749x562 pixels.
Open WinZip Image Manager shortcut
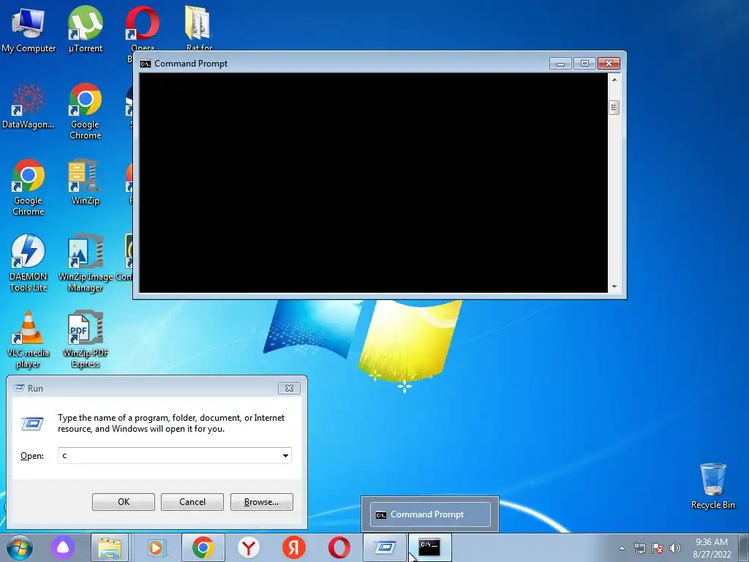pos(85,263)
